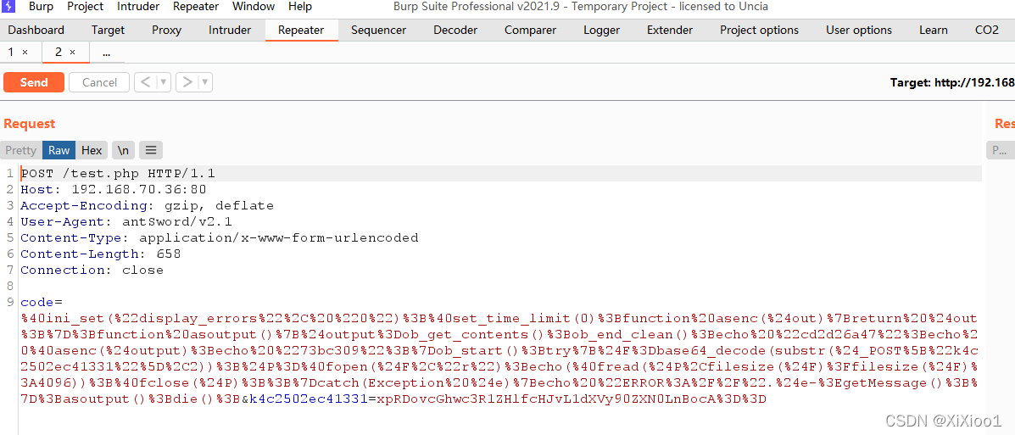This screenshot has height=435, width=1015.
Task: Click the Target host label
Action: pyautogui.click(x=952, y=82)
